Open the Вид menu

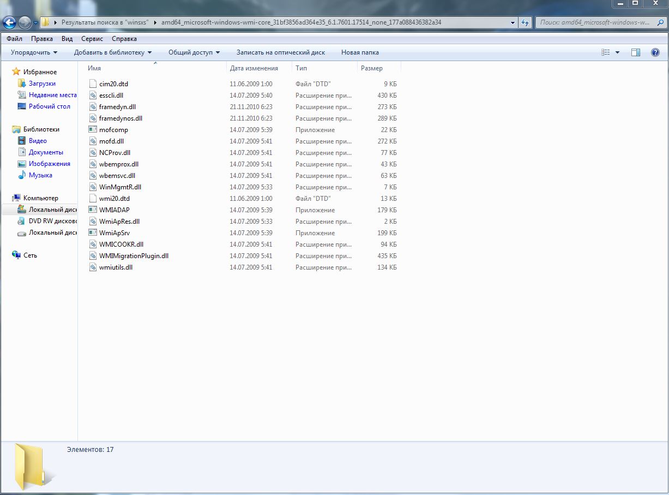[67, 39]
